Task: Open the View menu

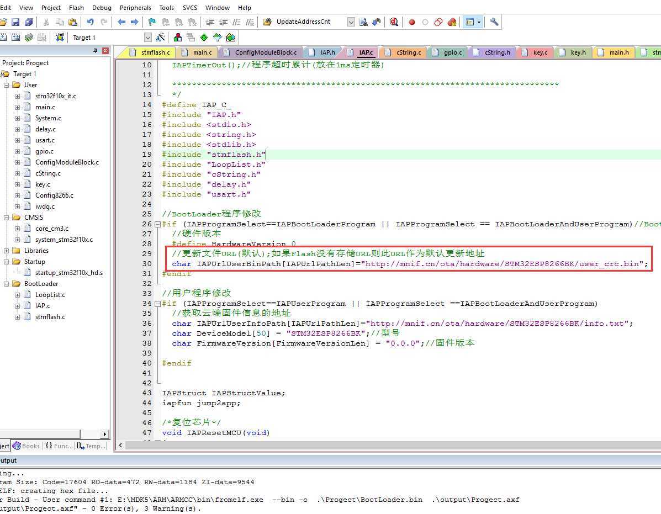Action: [x=26, y=8]
